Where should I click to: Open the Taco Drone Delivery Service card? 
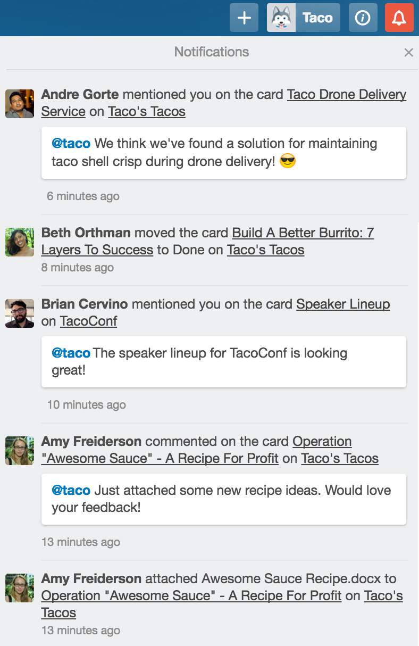346,94
